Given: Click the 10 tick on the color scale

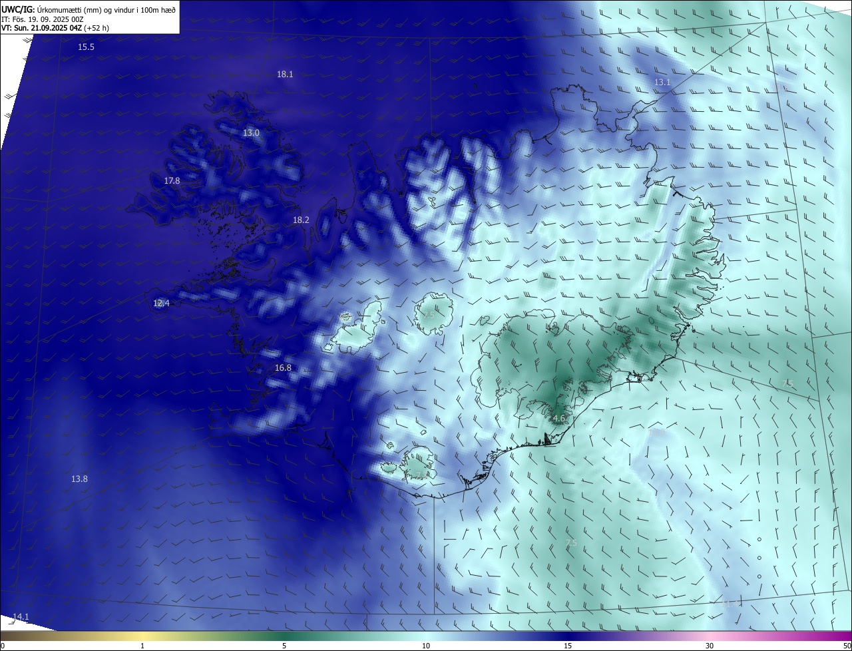Looking at the screenshot, I should click(x=426, y=646).
